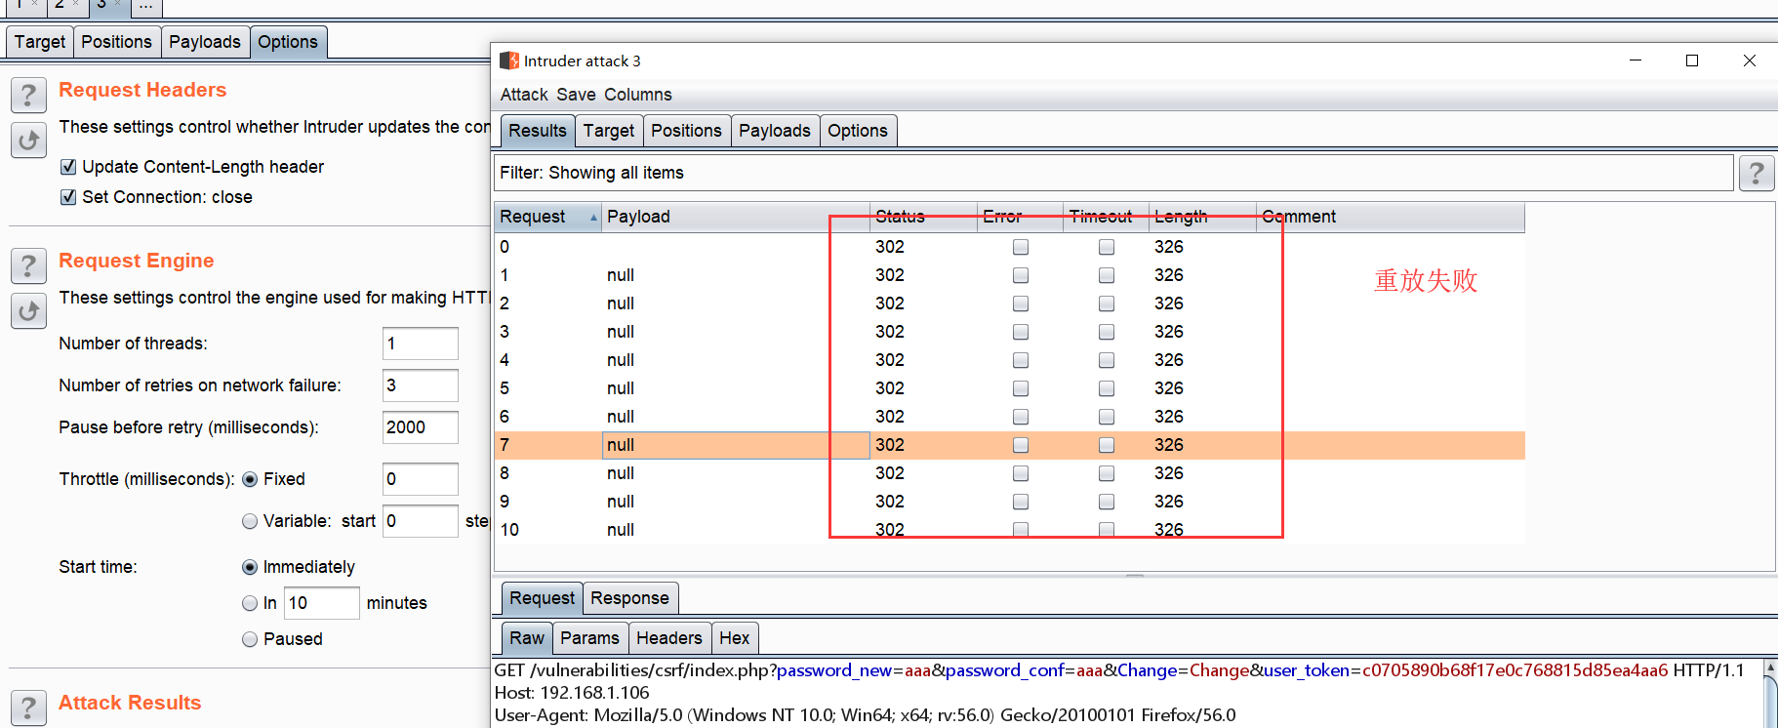This screenshot has width=1778, height=728.
Task: Open the main Intruder Target tab
Action: tap(39, 42)
